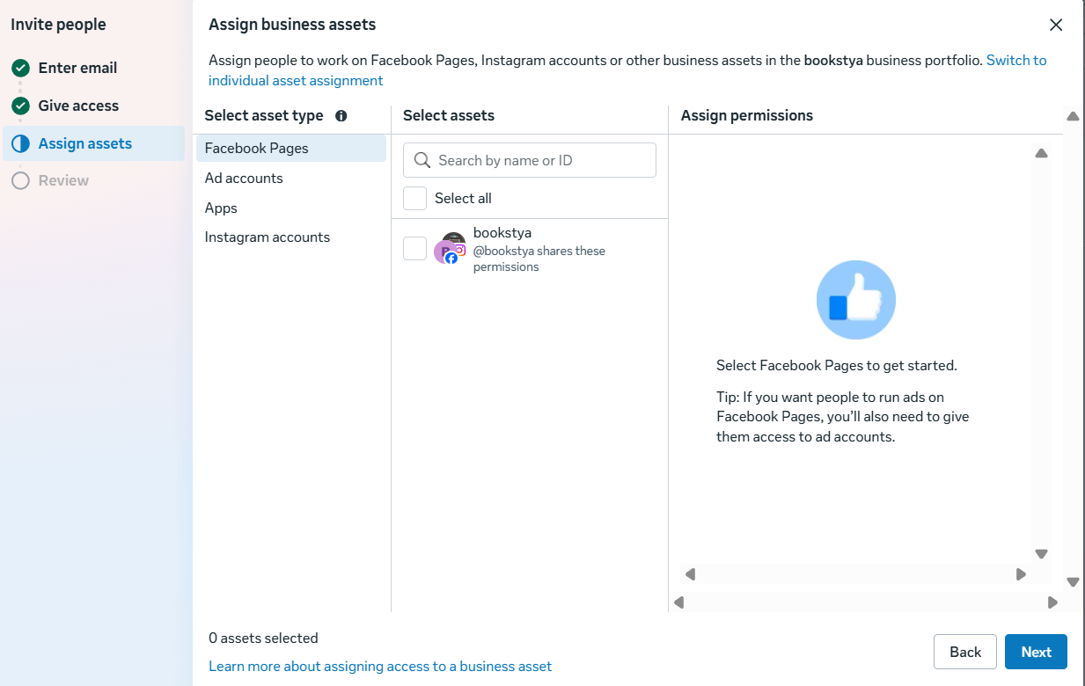Open Learn more about assigning access link

point(380,667)
